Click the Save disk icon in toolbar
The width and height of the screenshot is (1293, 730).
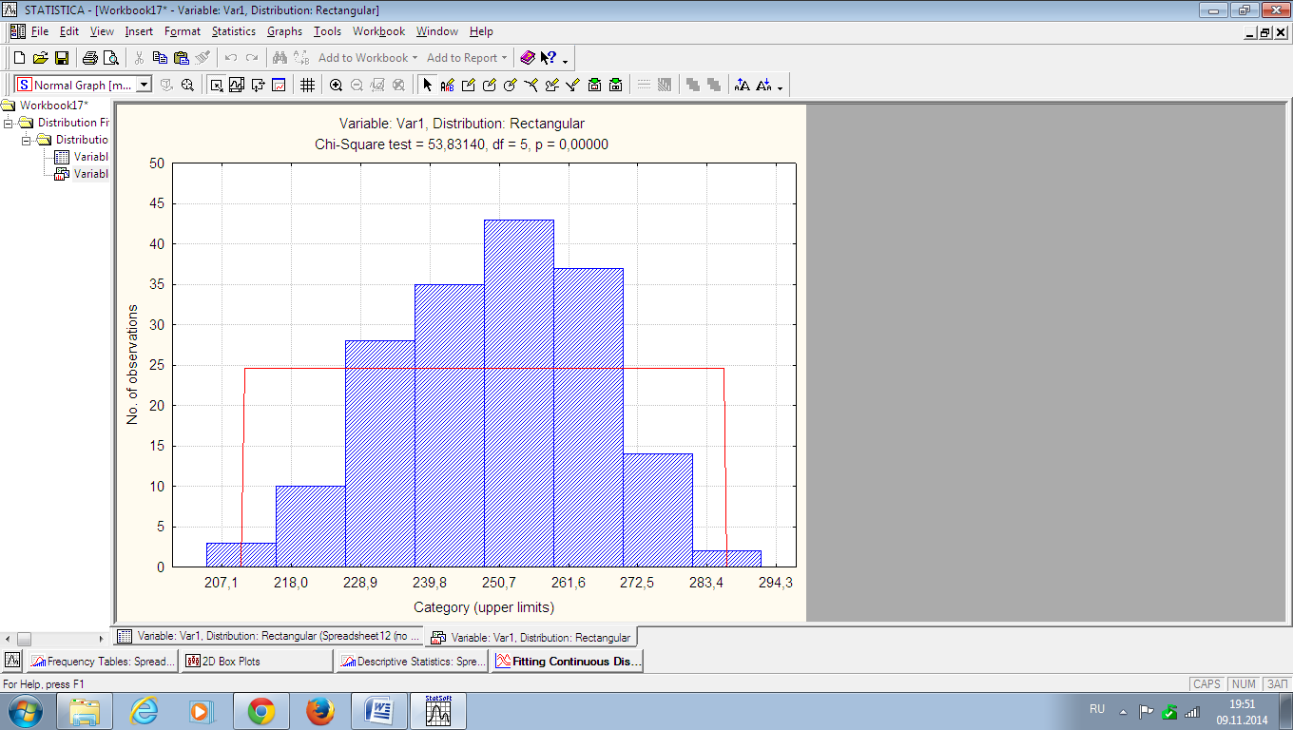(x=61, y=58)
